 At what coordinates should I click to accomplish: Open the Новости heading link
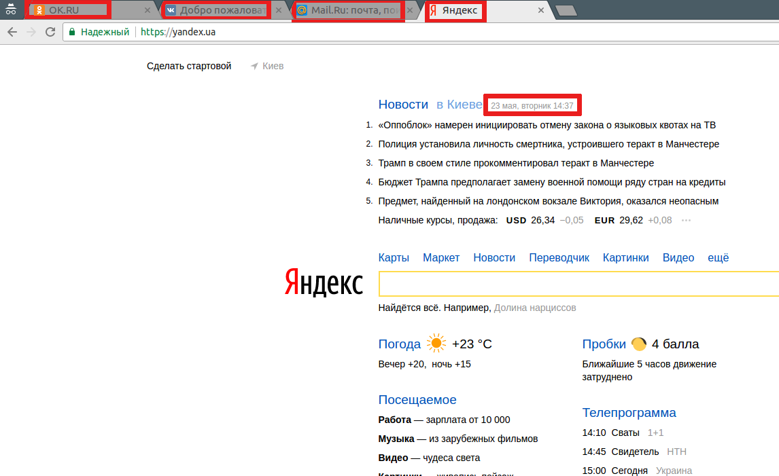(403, 105)
